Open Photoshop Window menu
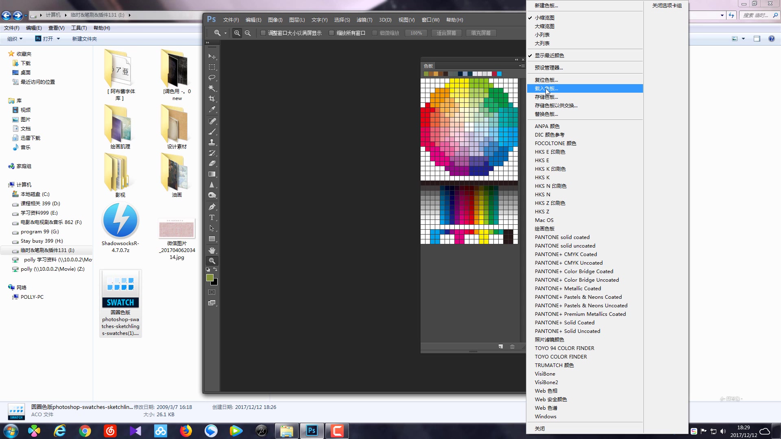The image size is (781, 439). [430, 20]
